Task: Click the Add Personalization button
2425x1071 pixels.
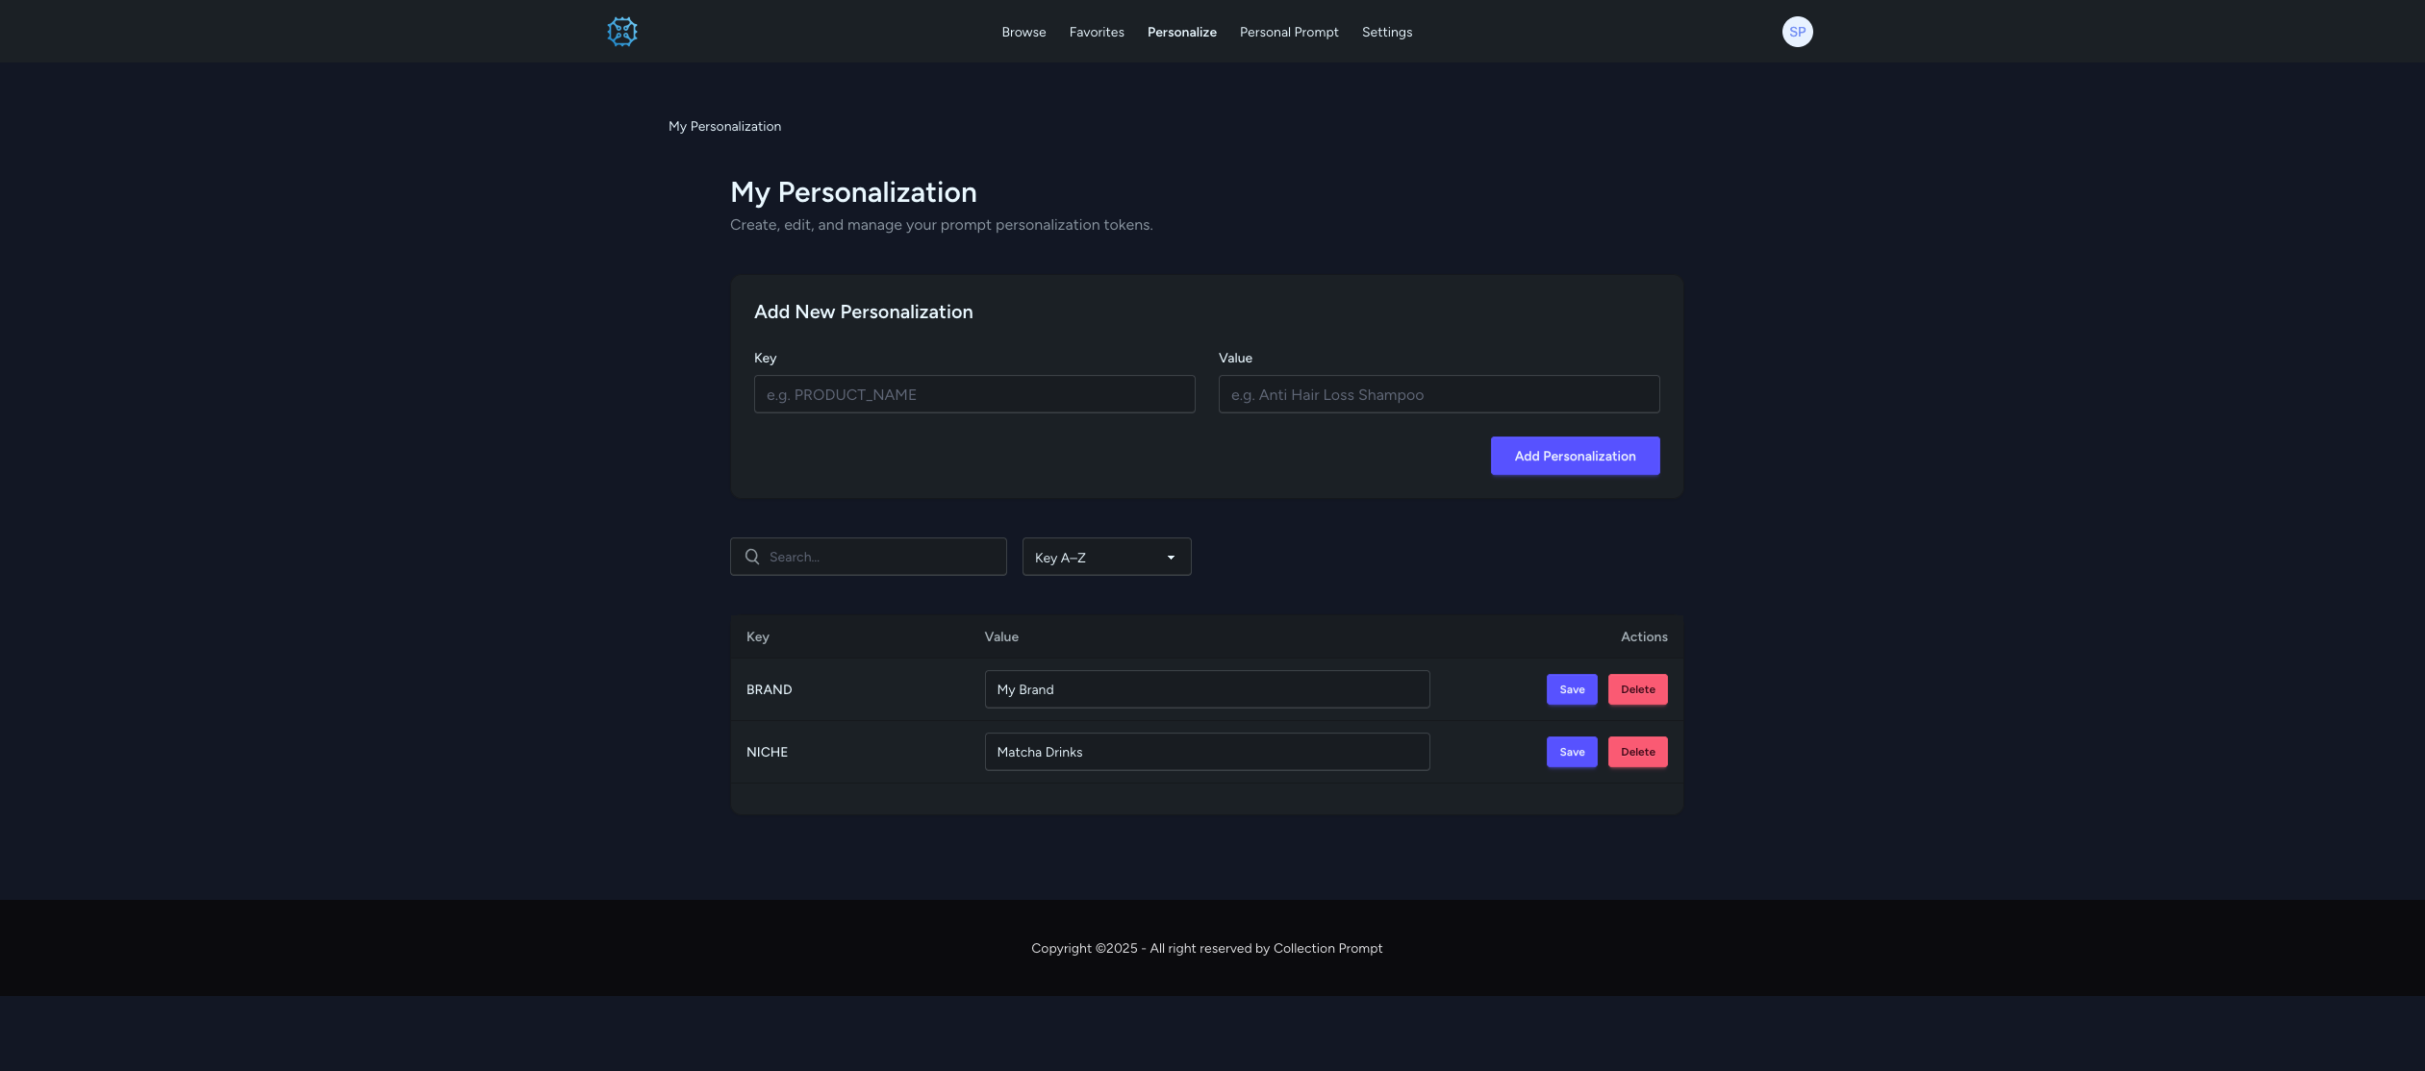Action: (x=1575, y=456)
